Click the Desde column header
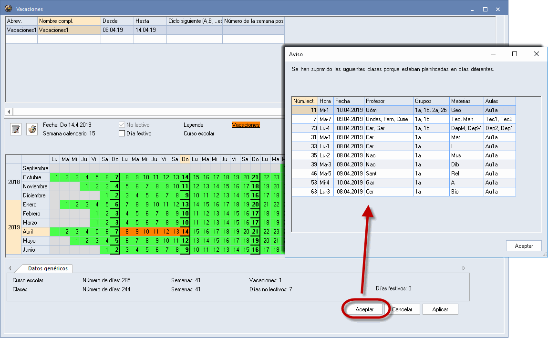Screen dimensions: 548x338 tap(117, 21)
